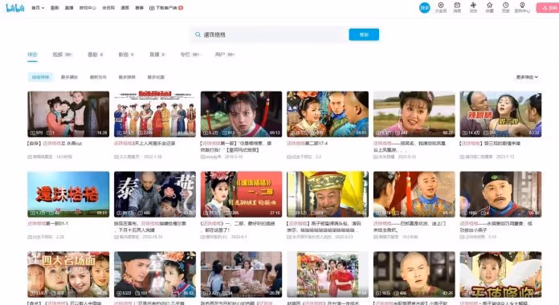Open the thumbnail with red 《还珠格格》一、二部 banner
559x305 pixels.
coord(242,194)
